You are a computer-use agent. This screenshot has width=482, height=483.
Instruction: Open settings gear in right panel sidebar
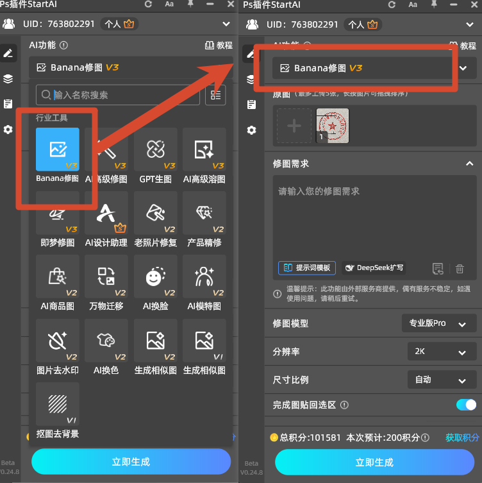[251, 130]
